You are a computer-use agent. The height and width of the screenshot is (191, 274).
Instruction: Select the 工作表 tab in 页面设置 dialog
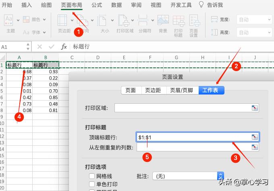pos(211,90)
